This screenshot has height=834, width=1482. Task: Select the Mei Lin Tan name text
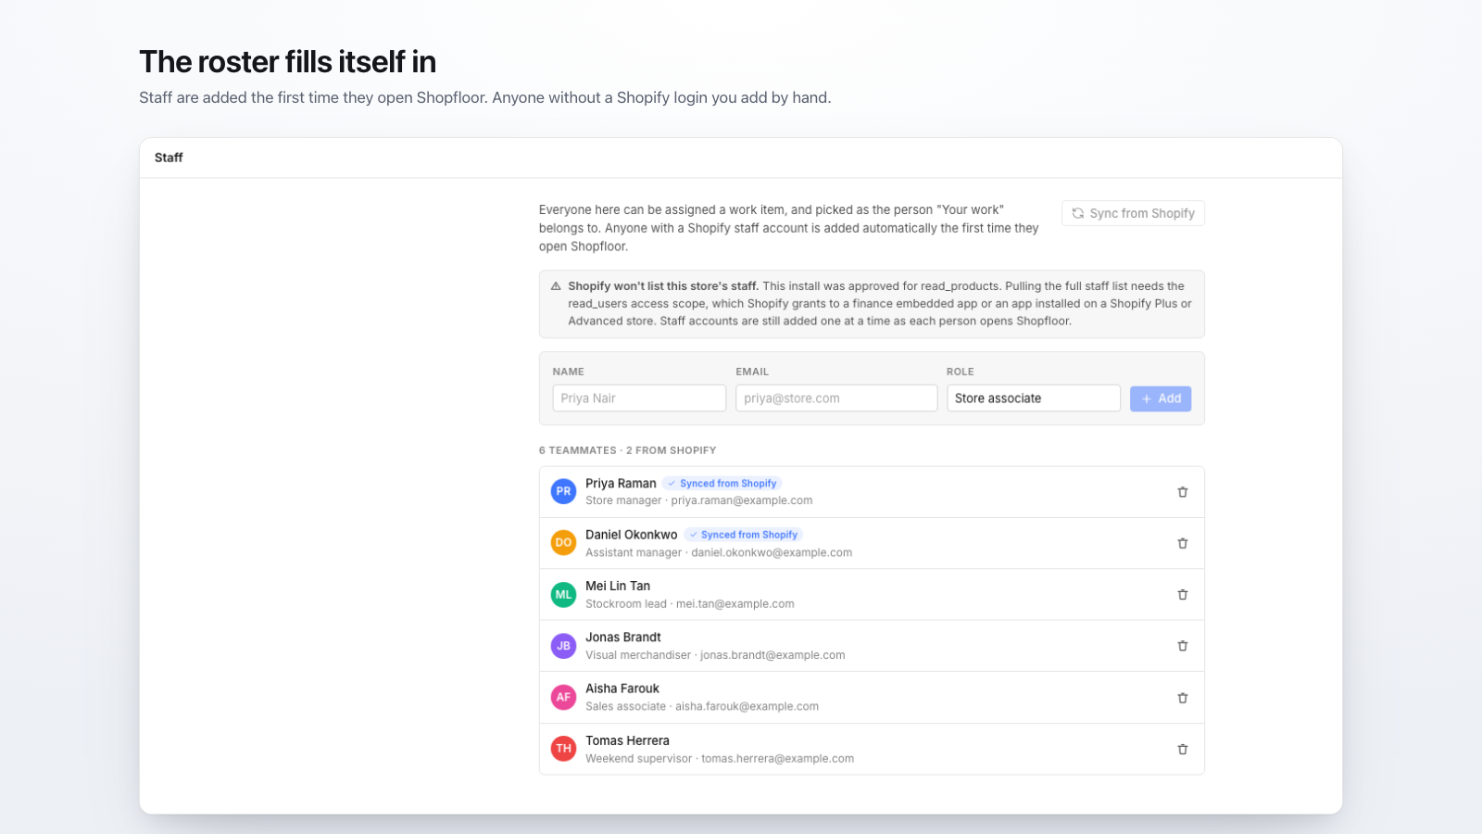point(618,586)
